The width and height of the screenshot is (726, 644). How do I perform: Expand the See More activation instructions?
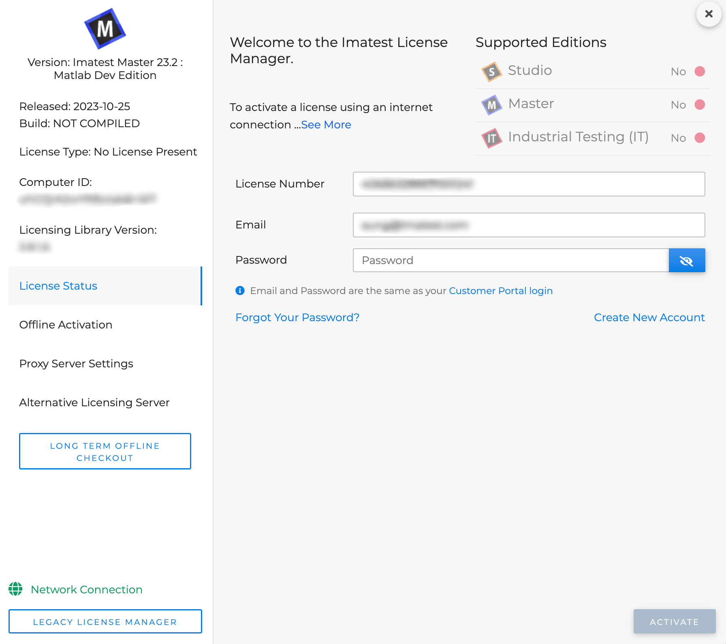pyautogui.click(x=326, y=125)
